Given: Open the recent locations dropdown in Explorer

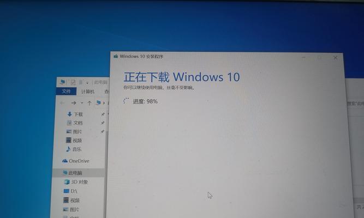Looking at the screenshot, I should pos(82,103).
